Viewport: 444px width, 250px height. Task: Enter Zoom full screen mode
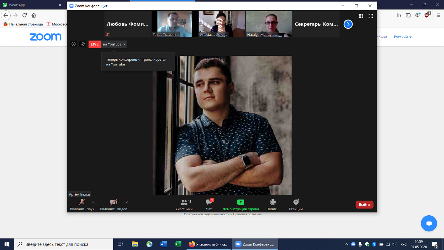[371, 16]
